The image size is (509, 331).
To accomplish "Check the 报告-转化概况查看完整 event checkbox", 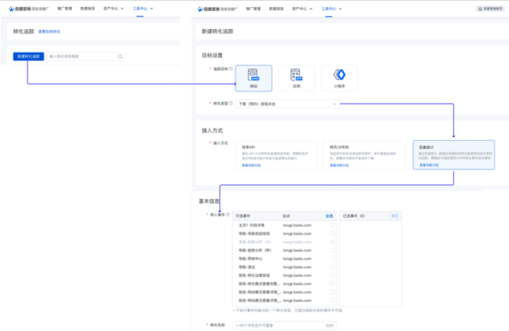I will click(x=331, y=283).
